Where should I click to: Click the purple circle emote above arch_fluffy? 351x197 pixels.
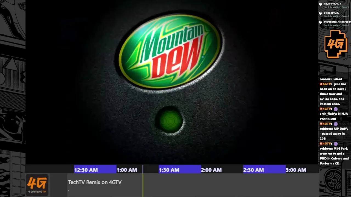point(335,109)
